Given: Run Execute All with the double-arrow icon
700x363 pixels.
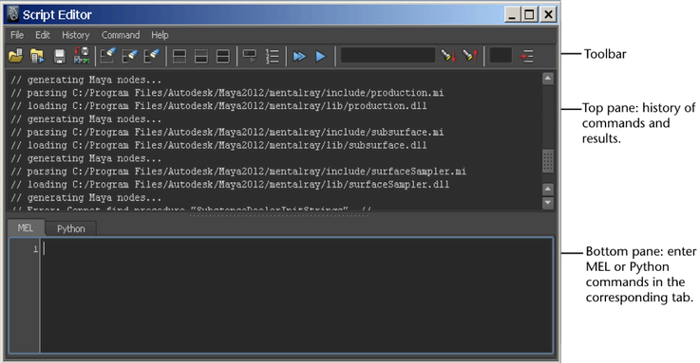Looking at the screenshot, I should point(299,57).
